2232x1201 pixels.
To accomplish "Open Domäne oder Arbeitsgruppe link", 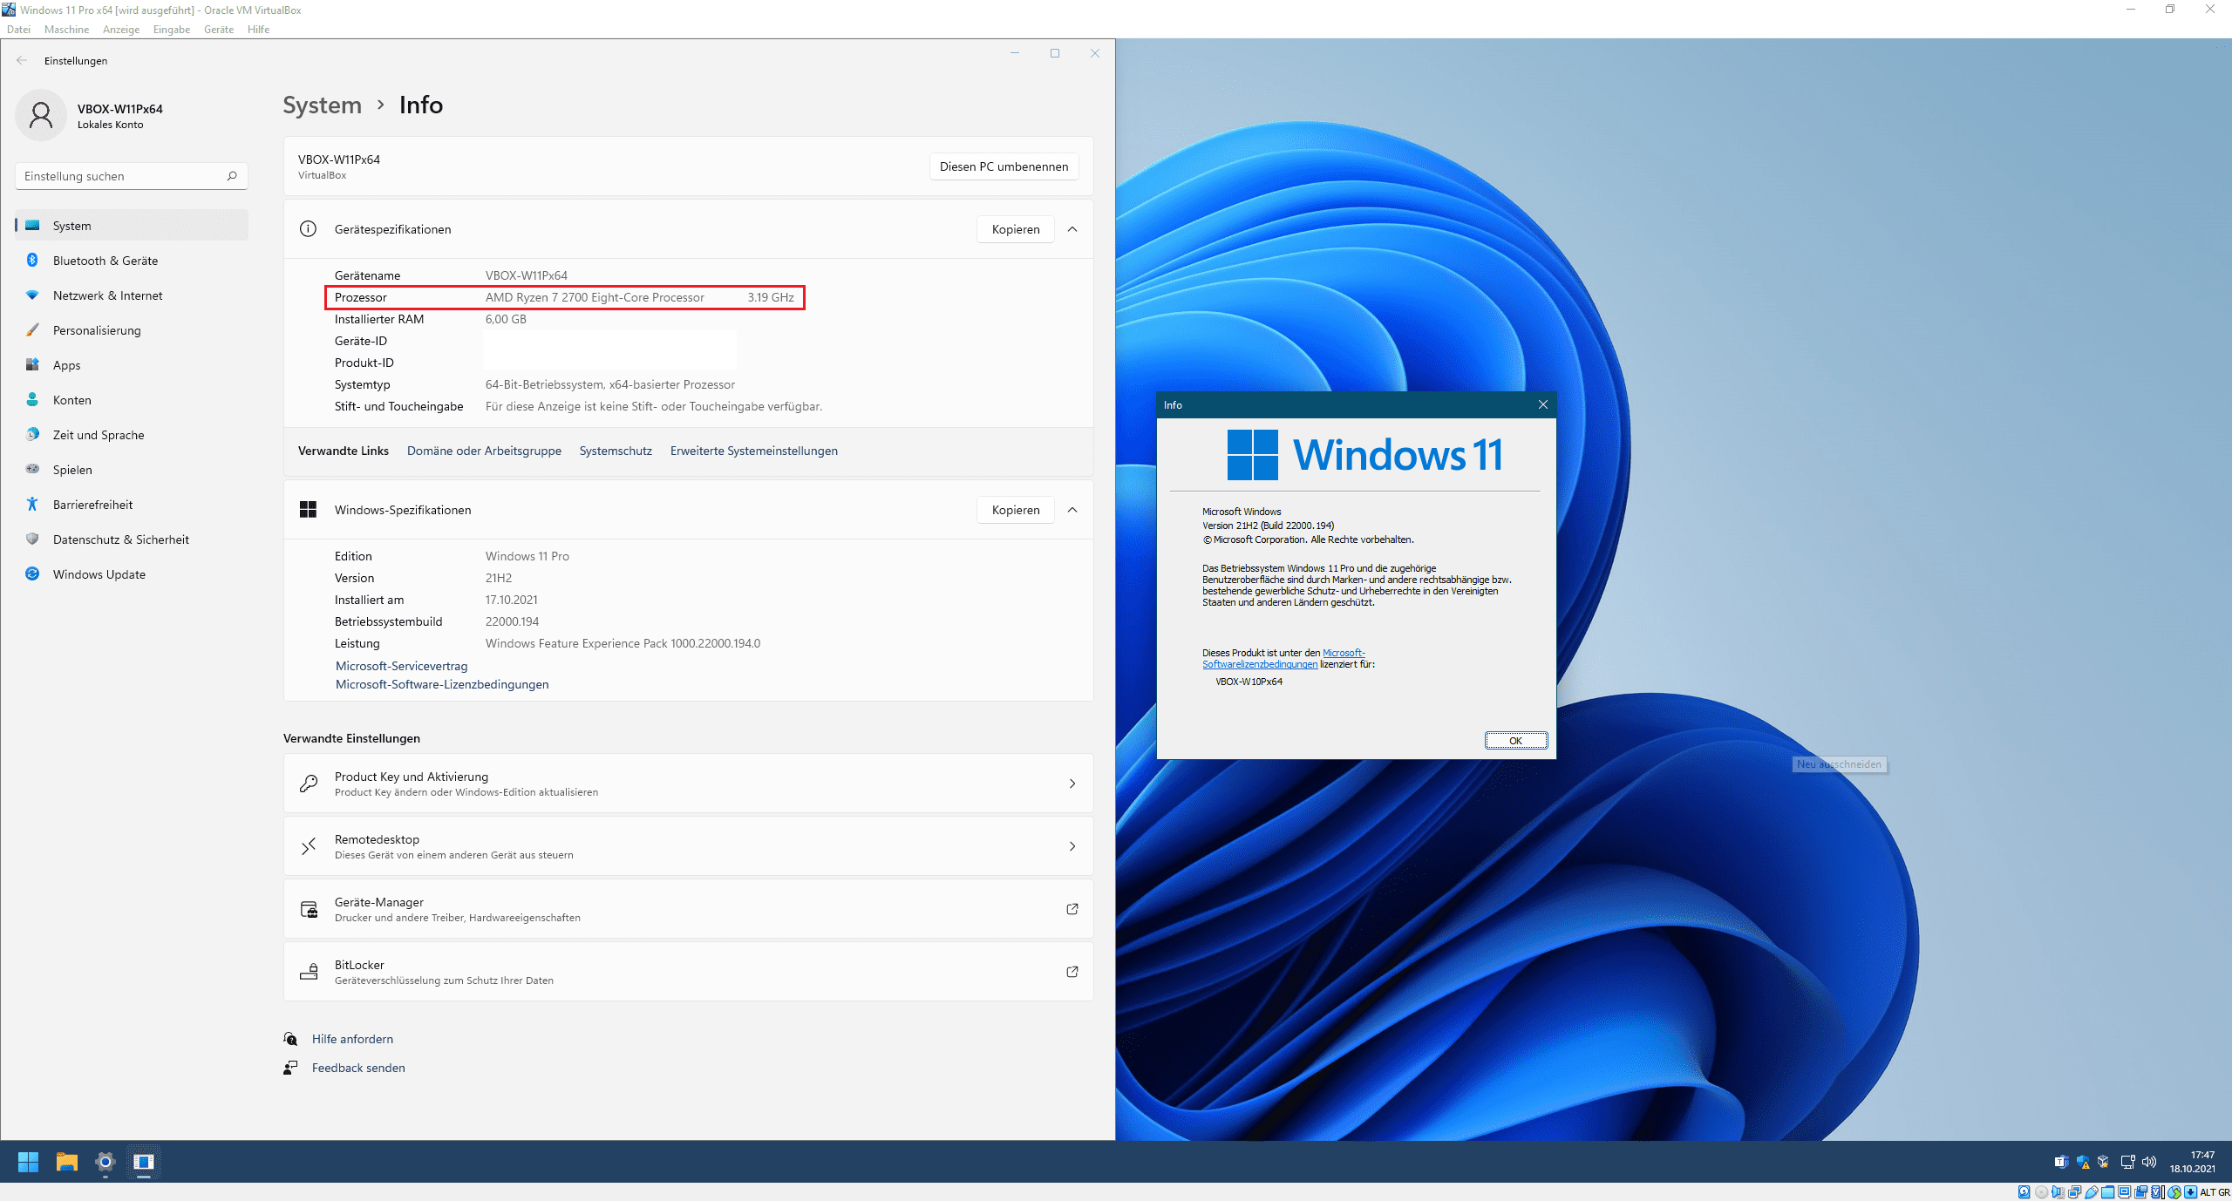I will tap(484, 451).
